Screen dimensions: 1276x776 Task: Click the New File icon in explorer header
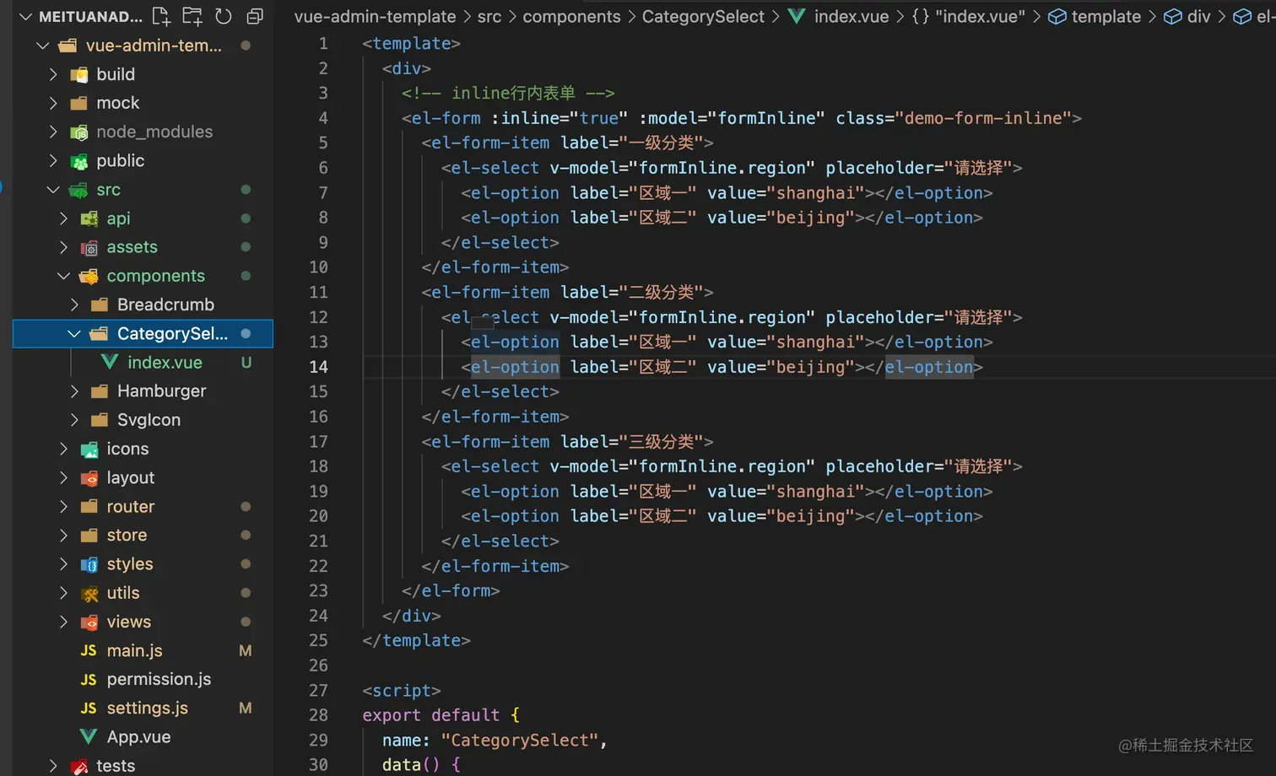pyautogui.click(x=160, y=16)
